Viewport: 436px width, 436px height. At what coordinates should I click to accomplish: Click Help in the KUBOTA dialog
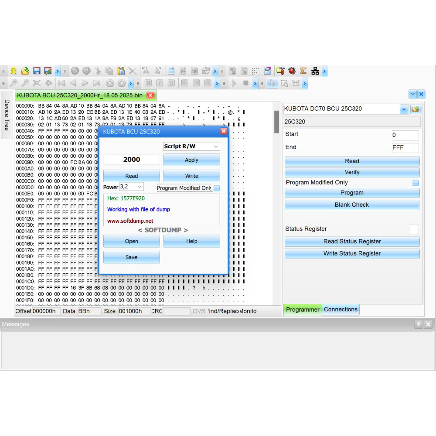pyautogui.click(x=191, y=241)
